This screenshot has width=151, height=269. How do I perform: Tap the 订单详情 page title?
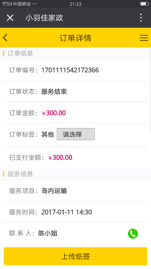coord(75,38)
